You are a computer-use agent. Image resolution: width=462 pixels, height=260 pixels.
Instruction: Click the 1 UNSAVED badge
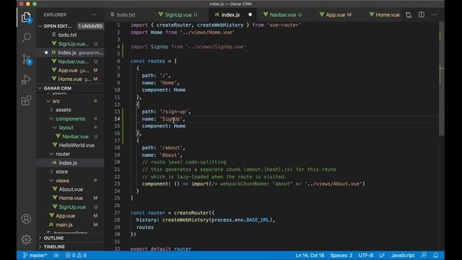click(x=90, y=26)
